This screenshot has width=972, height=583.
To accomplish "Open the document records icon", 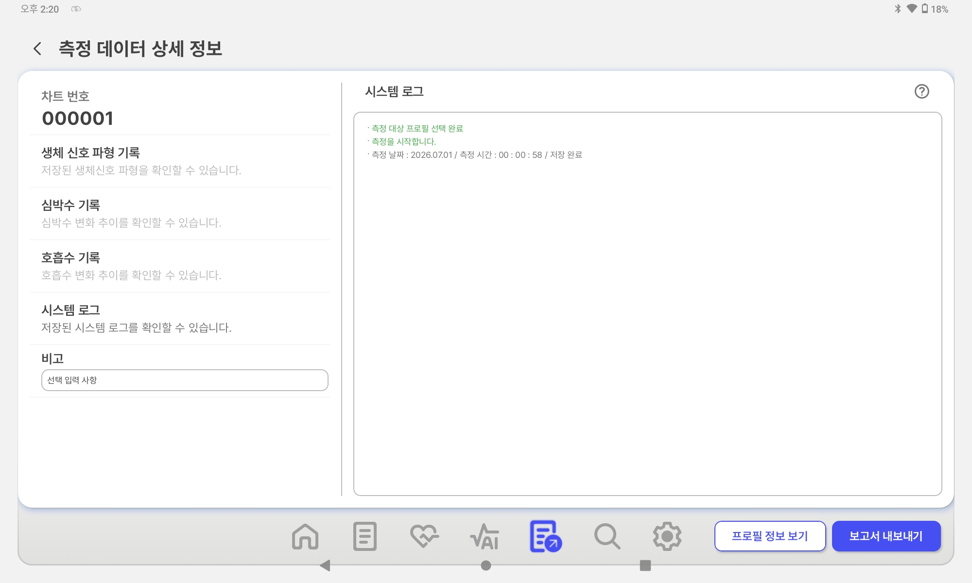I will pos(365,536).
